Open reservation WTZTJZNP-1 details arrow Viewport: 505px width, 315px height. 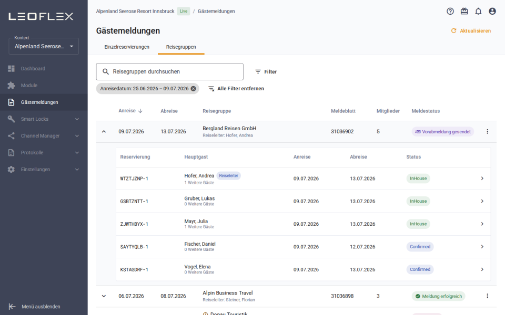[482, 178]
